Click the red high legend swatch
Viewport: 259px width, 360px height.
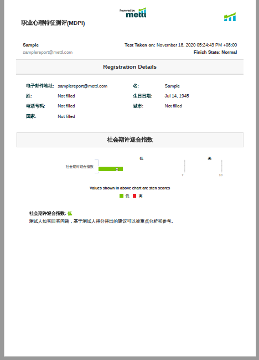pyautogui.click(x=134, y=196)
